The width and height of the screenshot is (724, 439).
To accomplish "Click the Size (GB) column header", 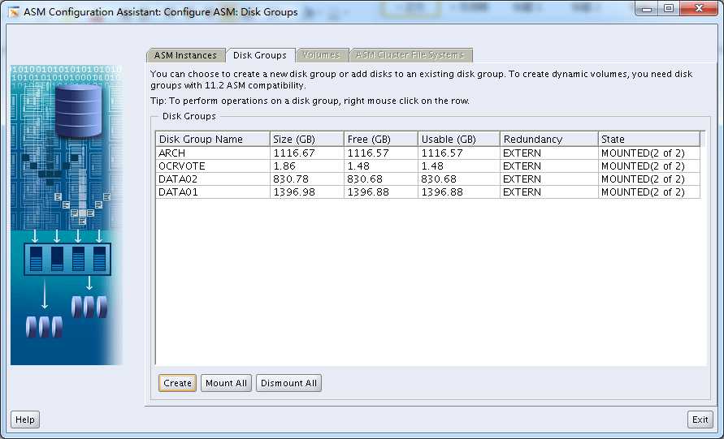I will click(x=307, y=140).
